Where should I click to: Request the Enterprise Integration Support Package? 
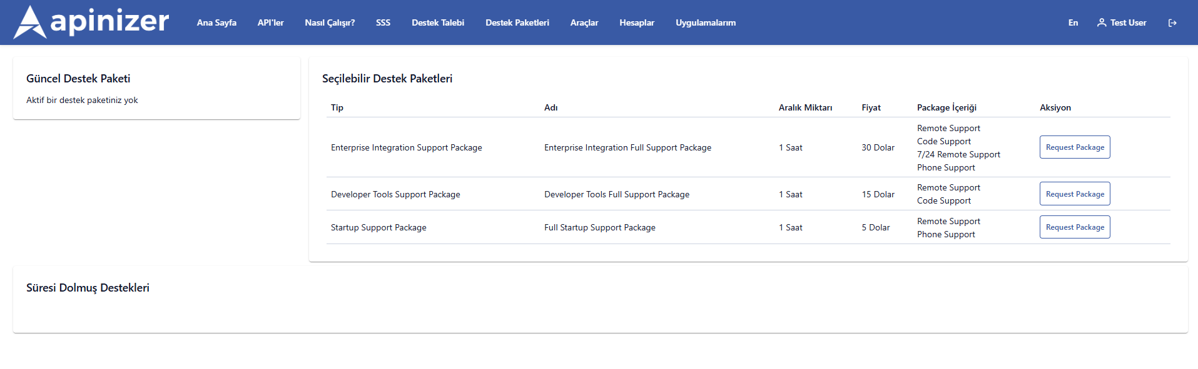(1075, 147)
